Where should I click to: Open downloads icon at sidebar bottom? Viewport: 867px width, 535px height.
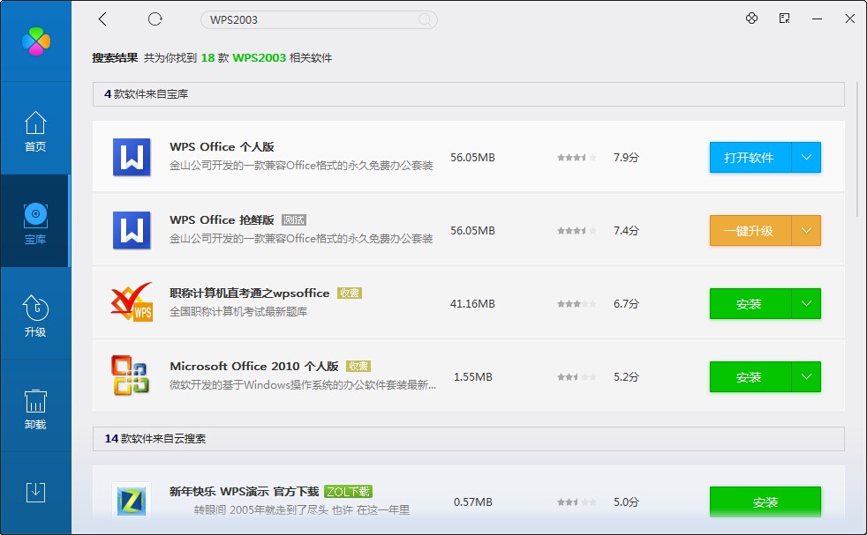(x=35, y=492)
